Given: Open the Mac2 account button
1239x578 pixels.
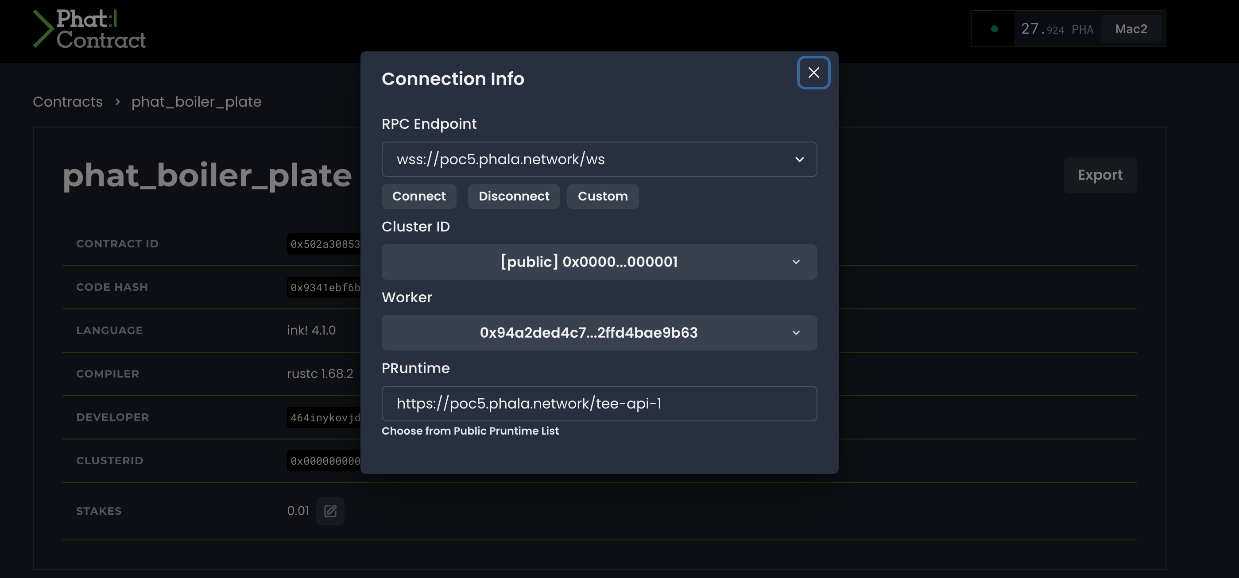Looking at the screenshot, I should coord(1131,29).
